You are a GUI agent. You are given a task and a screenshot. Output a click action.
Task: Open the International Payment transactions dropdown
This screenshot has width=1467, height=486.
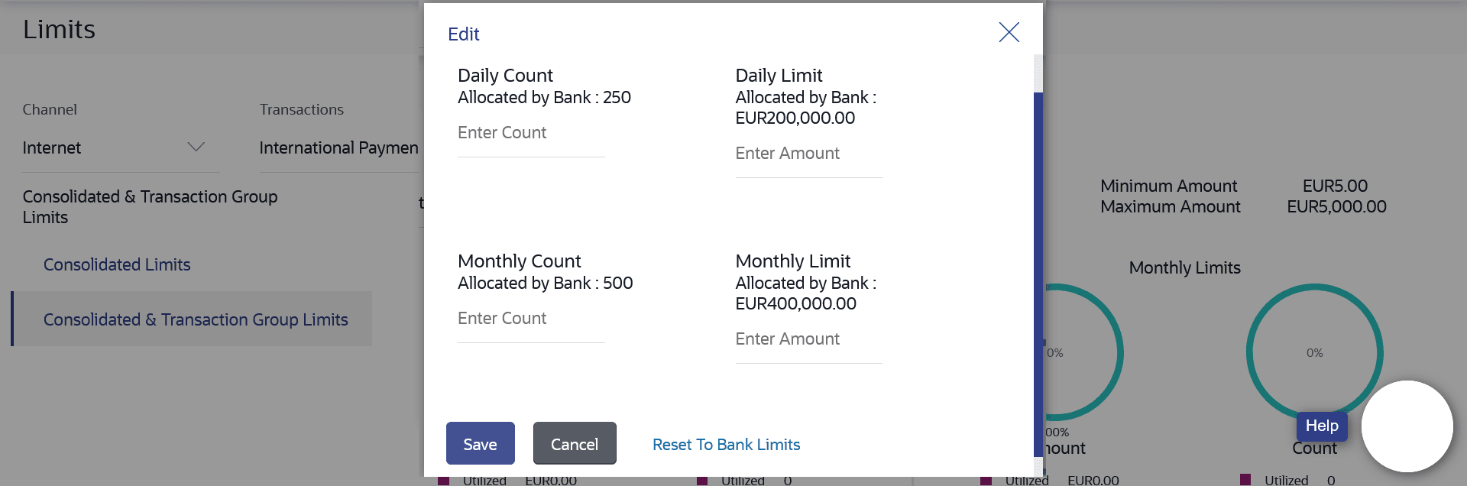coord(338,148)
